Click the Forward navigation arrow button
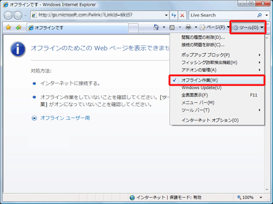Screen dimensions: 273x204 click(x=18, y=15)
